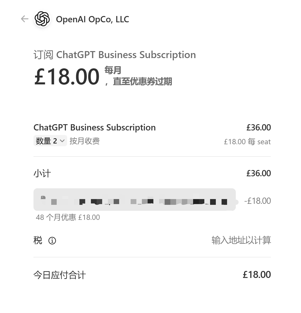
Task: Click the tag icon inside promo code chip
Action: pos(43,198)
